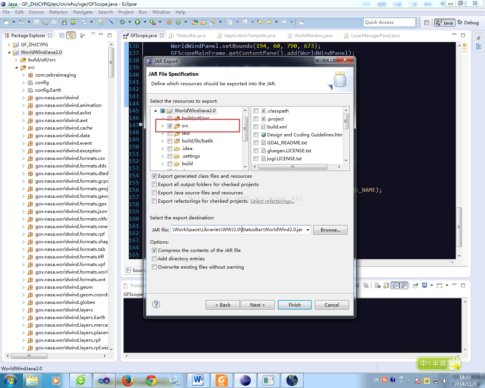The height and width of the screenshot is (388, 485).
Task: Toggle Link with Editor in Package Explorer
Action: click(x=71, y=35)
